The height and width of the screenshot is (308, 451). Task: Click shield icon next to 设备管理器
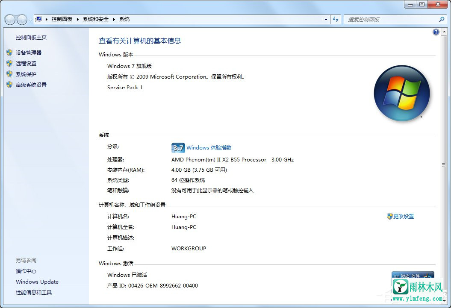[x=9, y=53]
